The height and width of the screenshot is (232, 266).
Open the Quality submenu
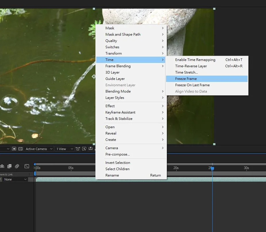pyautogui.click(x=131, y=41)
